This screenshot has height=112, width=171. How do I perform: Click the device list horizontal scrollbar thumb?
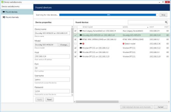[x=97, y=102]
